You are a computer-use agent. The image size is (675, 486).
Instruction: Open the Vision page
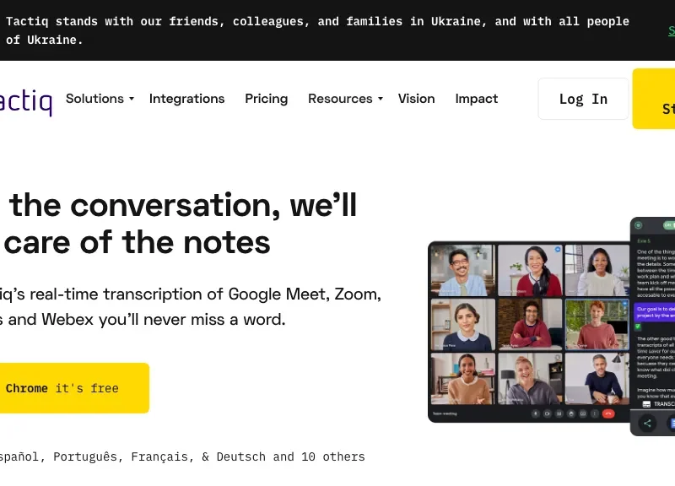tap(416, 99)
